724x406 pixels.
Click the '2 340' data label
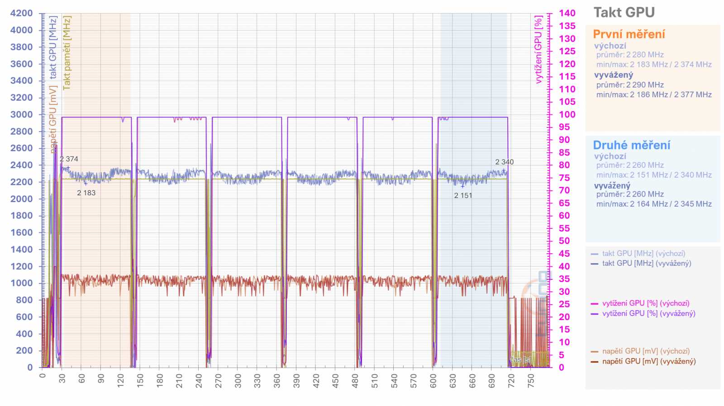tap(504, 162)
